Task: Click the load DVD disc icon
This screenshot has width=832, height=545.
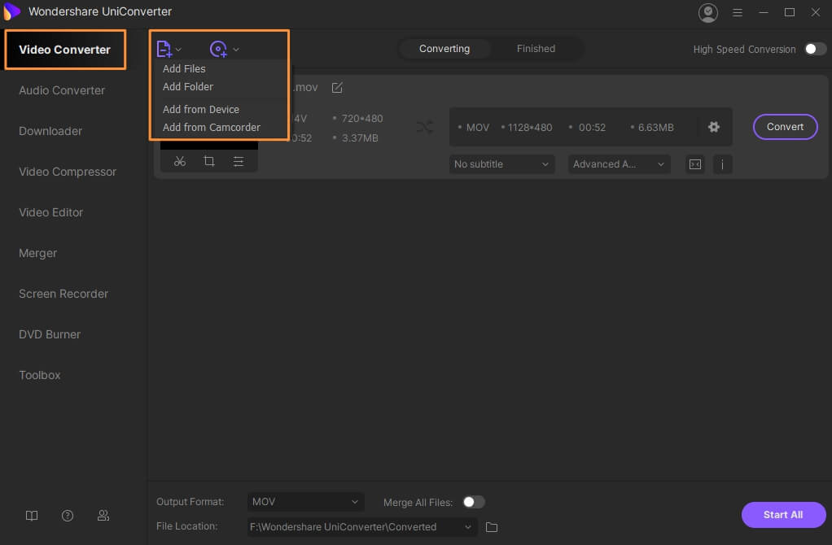Action: tap(218, 49)
